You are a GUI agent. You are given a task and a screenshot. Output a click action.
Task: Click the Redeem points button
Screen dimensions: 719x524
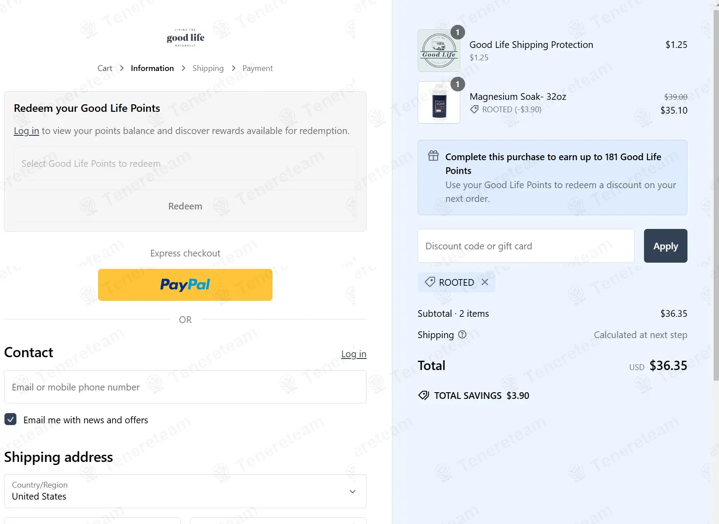tap(185, 206)
